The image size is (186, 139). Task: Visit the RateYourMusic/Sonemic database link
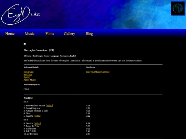click(x=98, y=72)
